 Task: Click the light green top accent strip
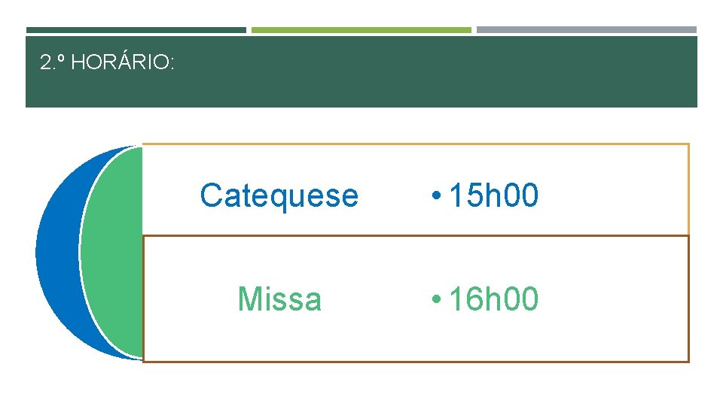pyautogui.click(x=361, y=30)
